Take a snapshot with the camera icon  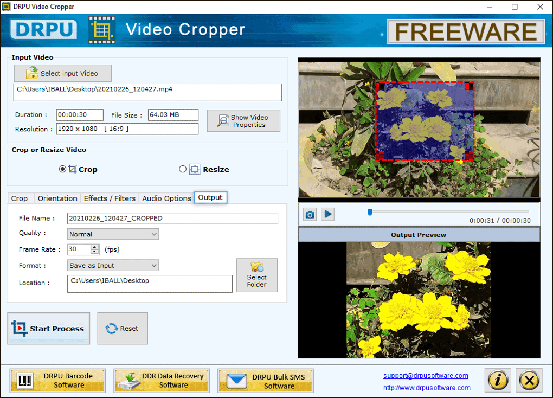(x=310, y=215)
